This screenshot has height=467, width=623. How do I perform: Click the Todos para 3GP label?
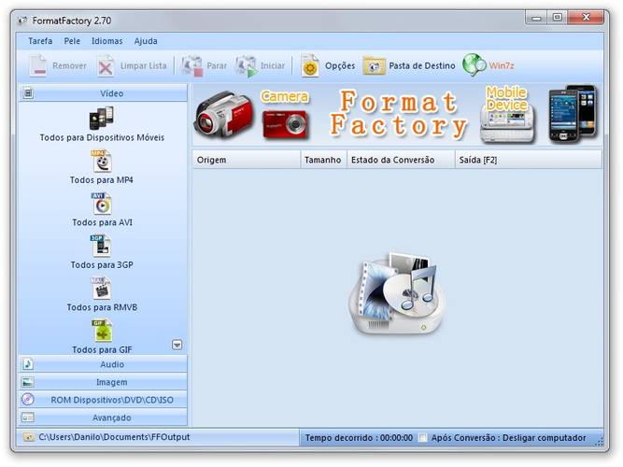(x=102, y=264)
